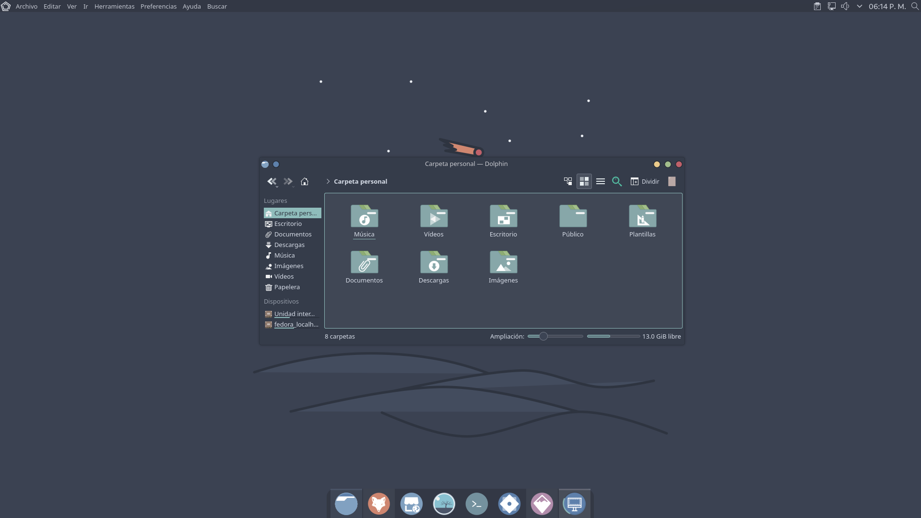This screenshot has width=921, height=518.
Task: Click the 13.0 GiB libre status text
Action: tap(661, 336)
